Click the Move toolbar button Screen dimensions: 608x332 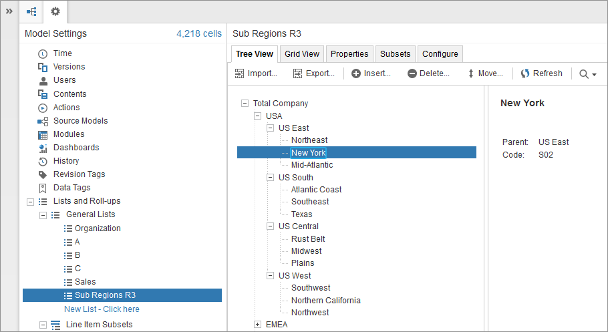(x=485, y=73)
